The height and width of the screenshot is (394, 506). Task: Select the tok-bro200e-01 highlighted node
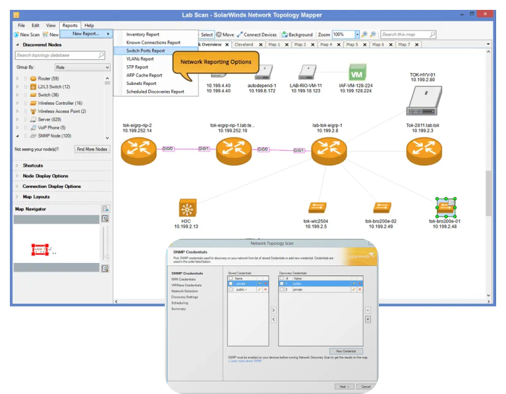(x=445, y=208)
